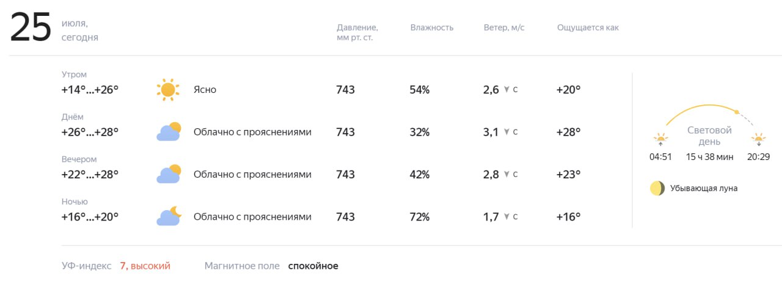Click the Ночью temperature range
The height and width of the screenshot is (284, 782).
coord(90,217)
